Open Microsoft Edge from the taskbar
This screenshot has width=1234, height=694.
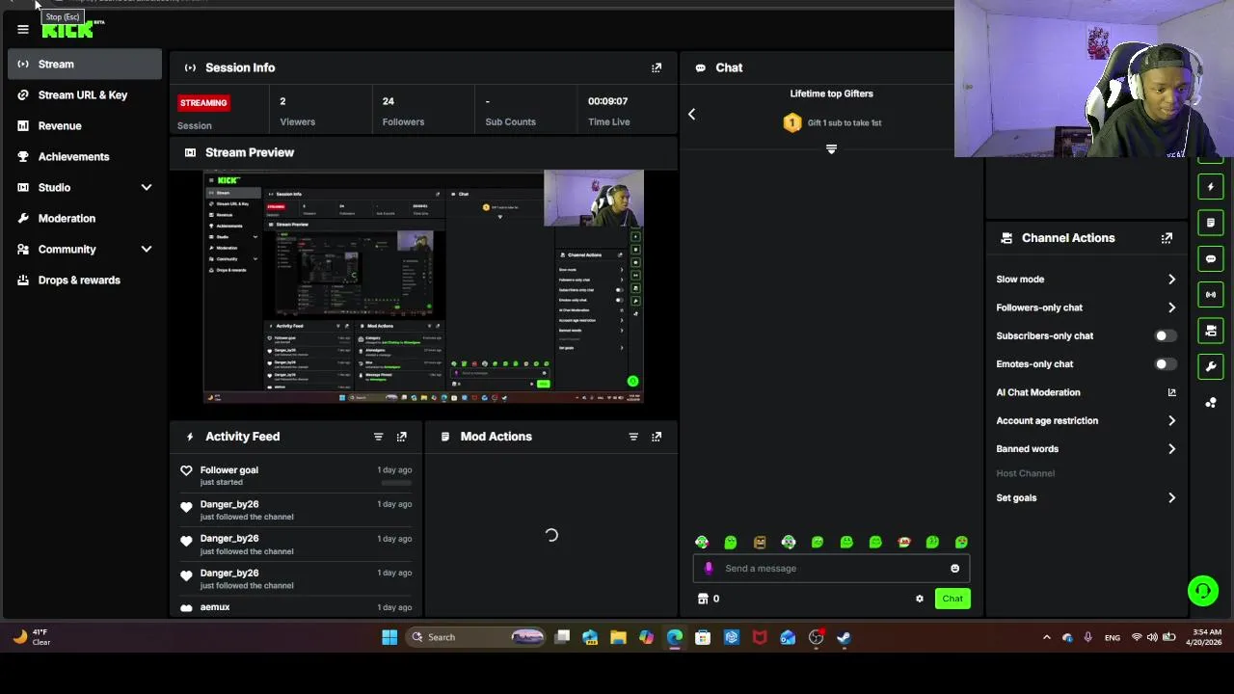tap(675, 637)
